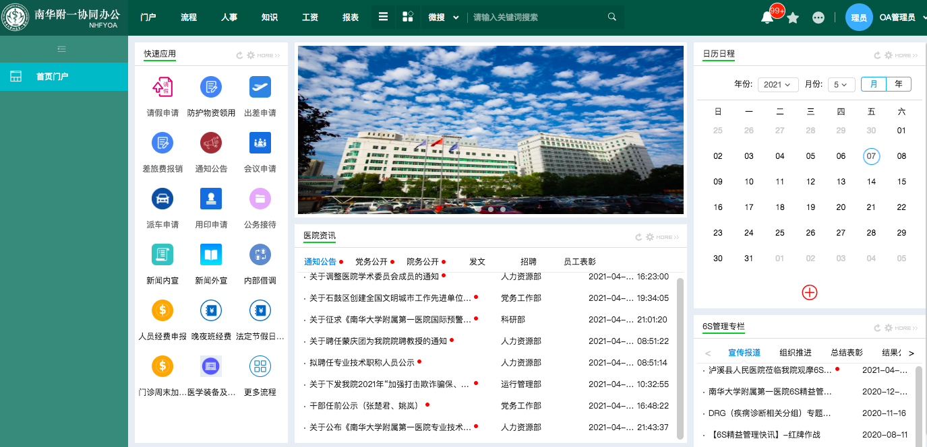Refresh the 快速应用 panel
Screen dimensions: 927x447
tap(239, 55)
